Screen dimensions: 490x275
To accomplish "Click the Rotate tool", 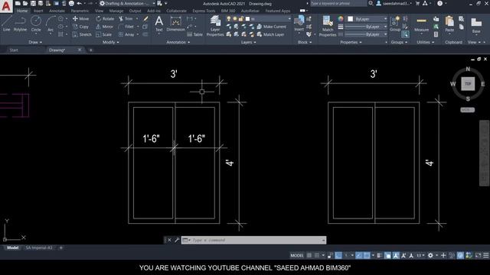I will (x=105, y=18).
